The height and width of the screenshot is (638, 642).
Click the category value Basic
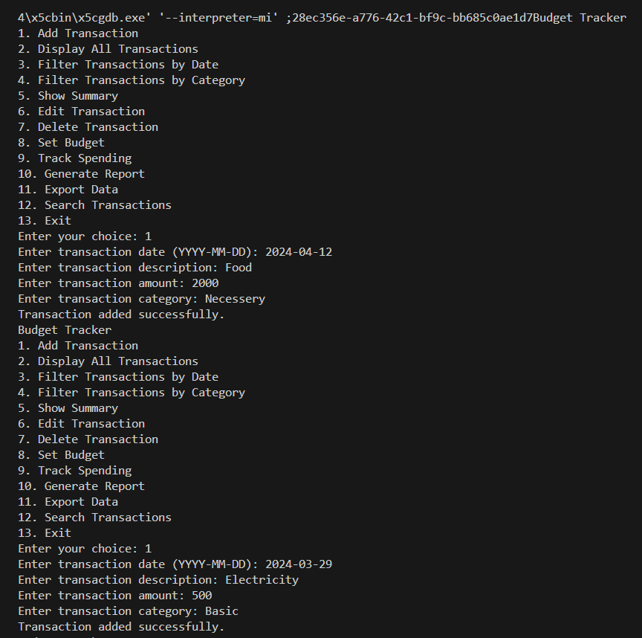pyautogui.click(x=221, y=611)
